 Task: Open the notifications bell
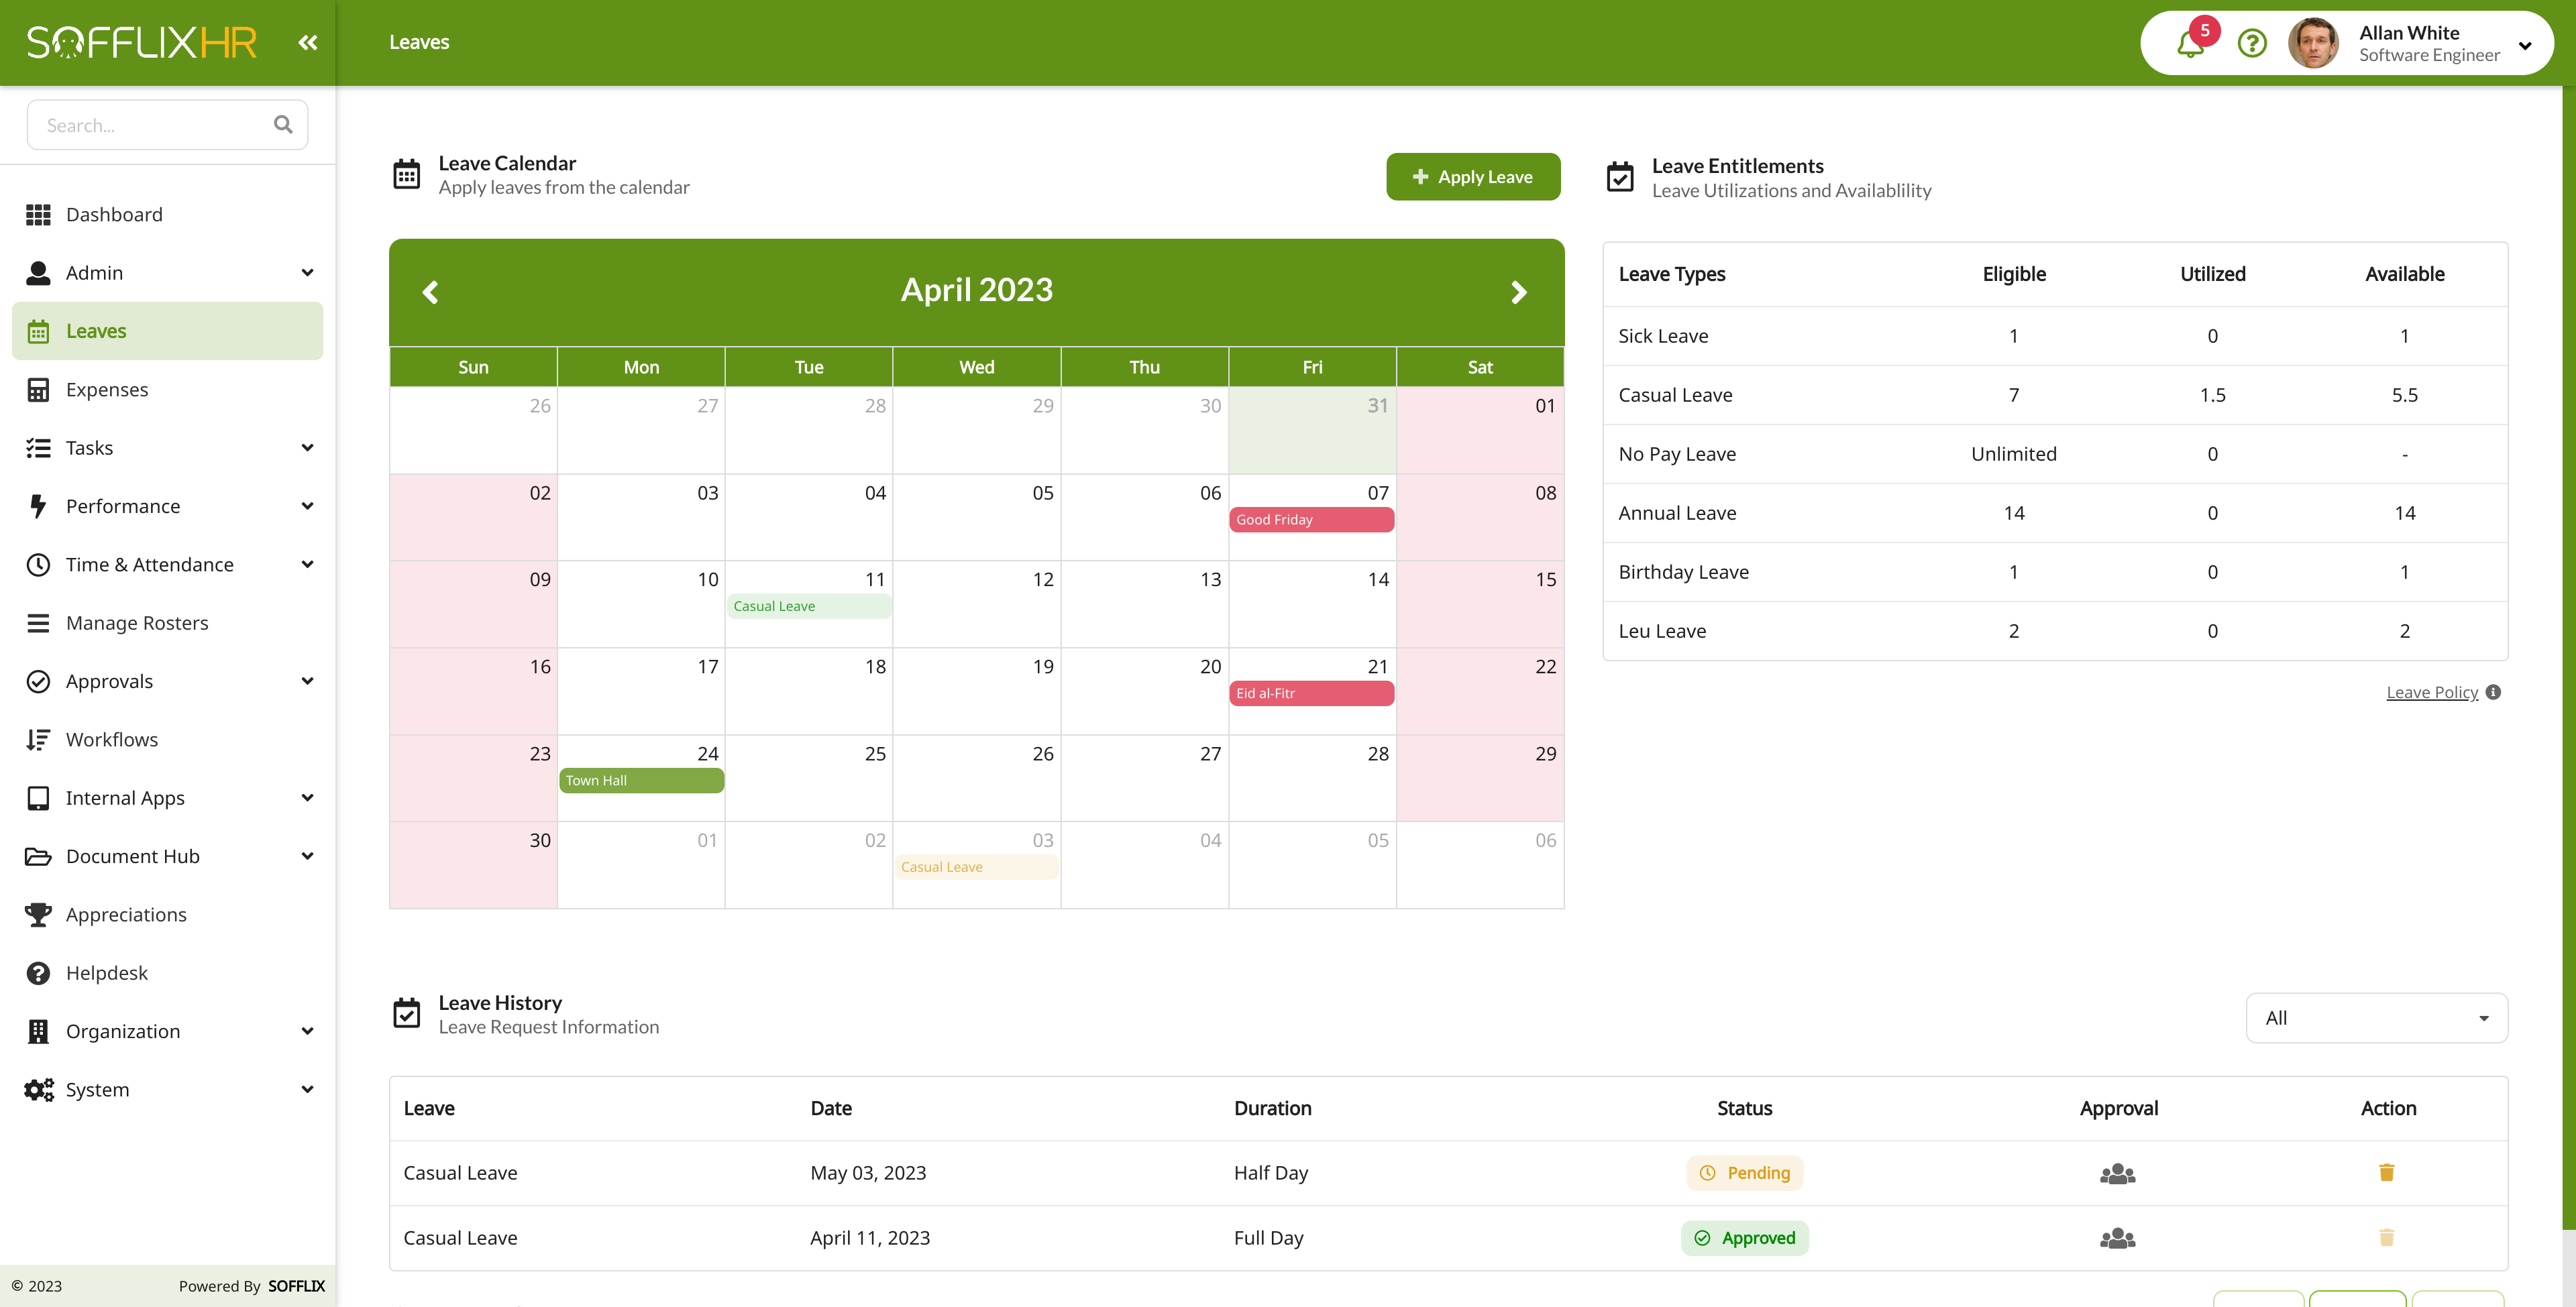pos(2190,44)
